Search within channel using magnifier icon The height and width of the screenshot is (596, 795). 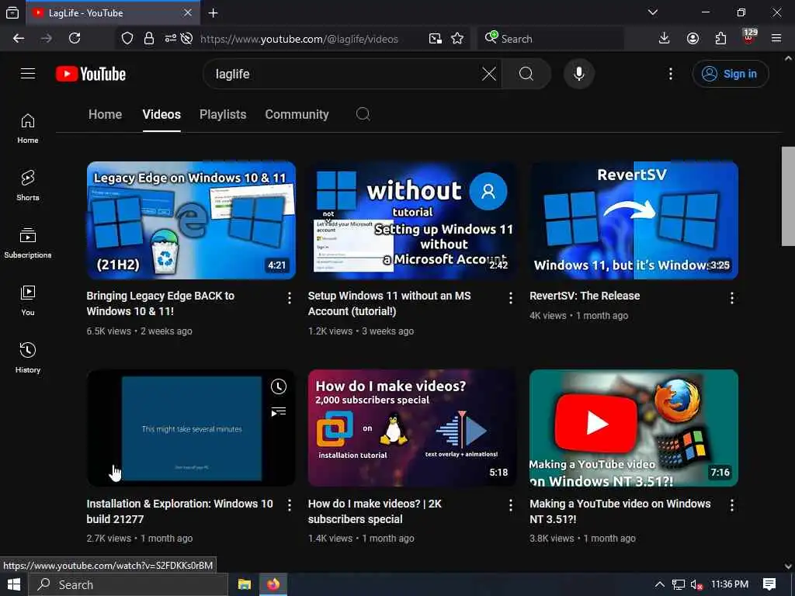pos(363,114)
